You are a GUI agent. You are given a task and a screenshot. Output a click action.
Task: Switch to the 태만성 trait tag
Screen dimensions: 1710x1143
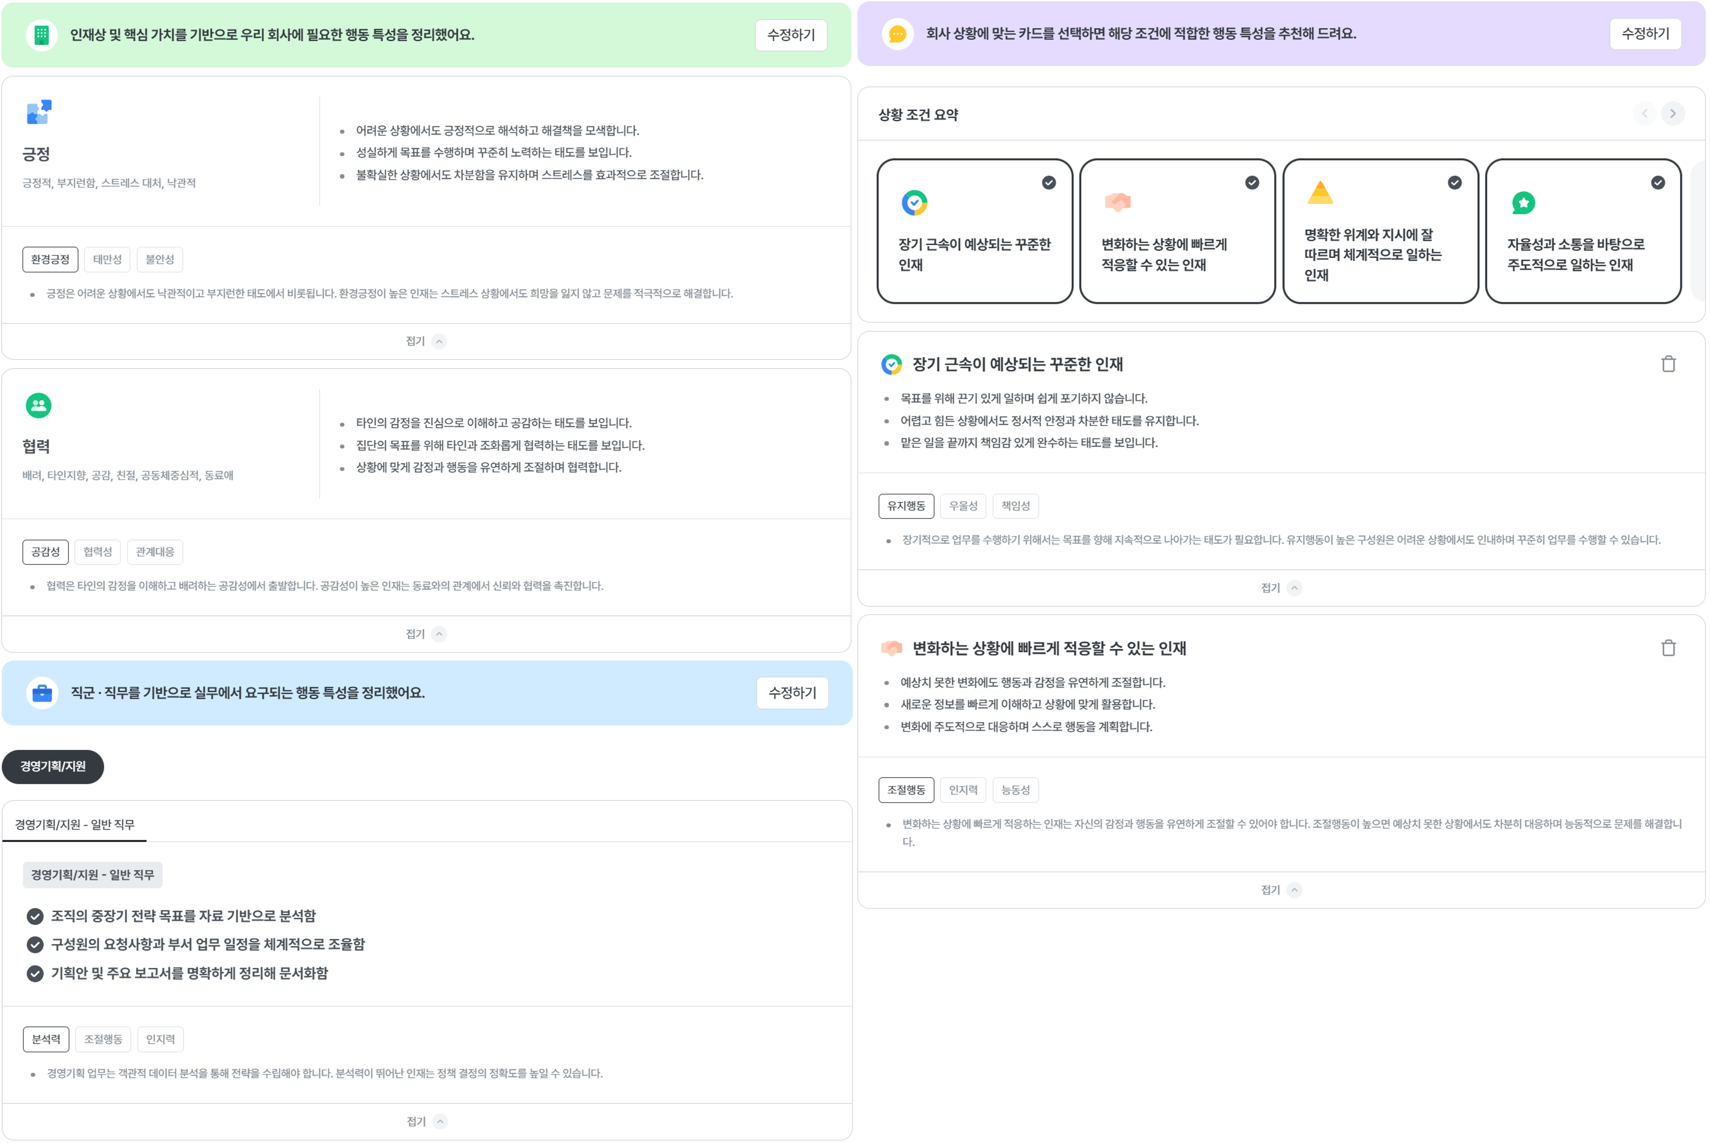107,259
